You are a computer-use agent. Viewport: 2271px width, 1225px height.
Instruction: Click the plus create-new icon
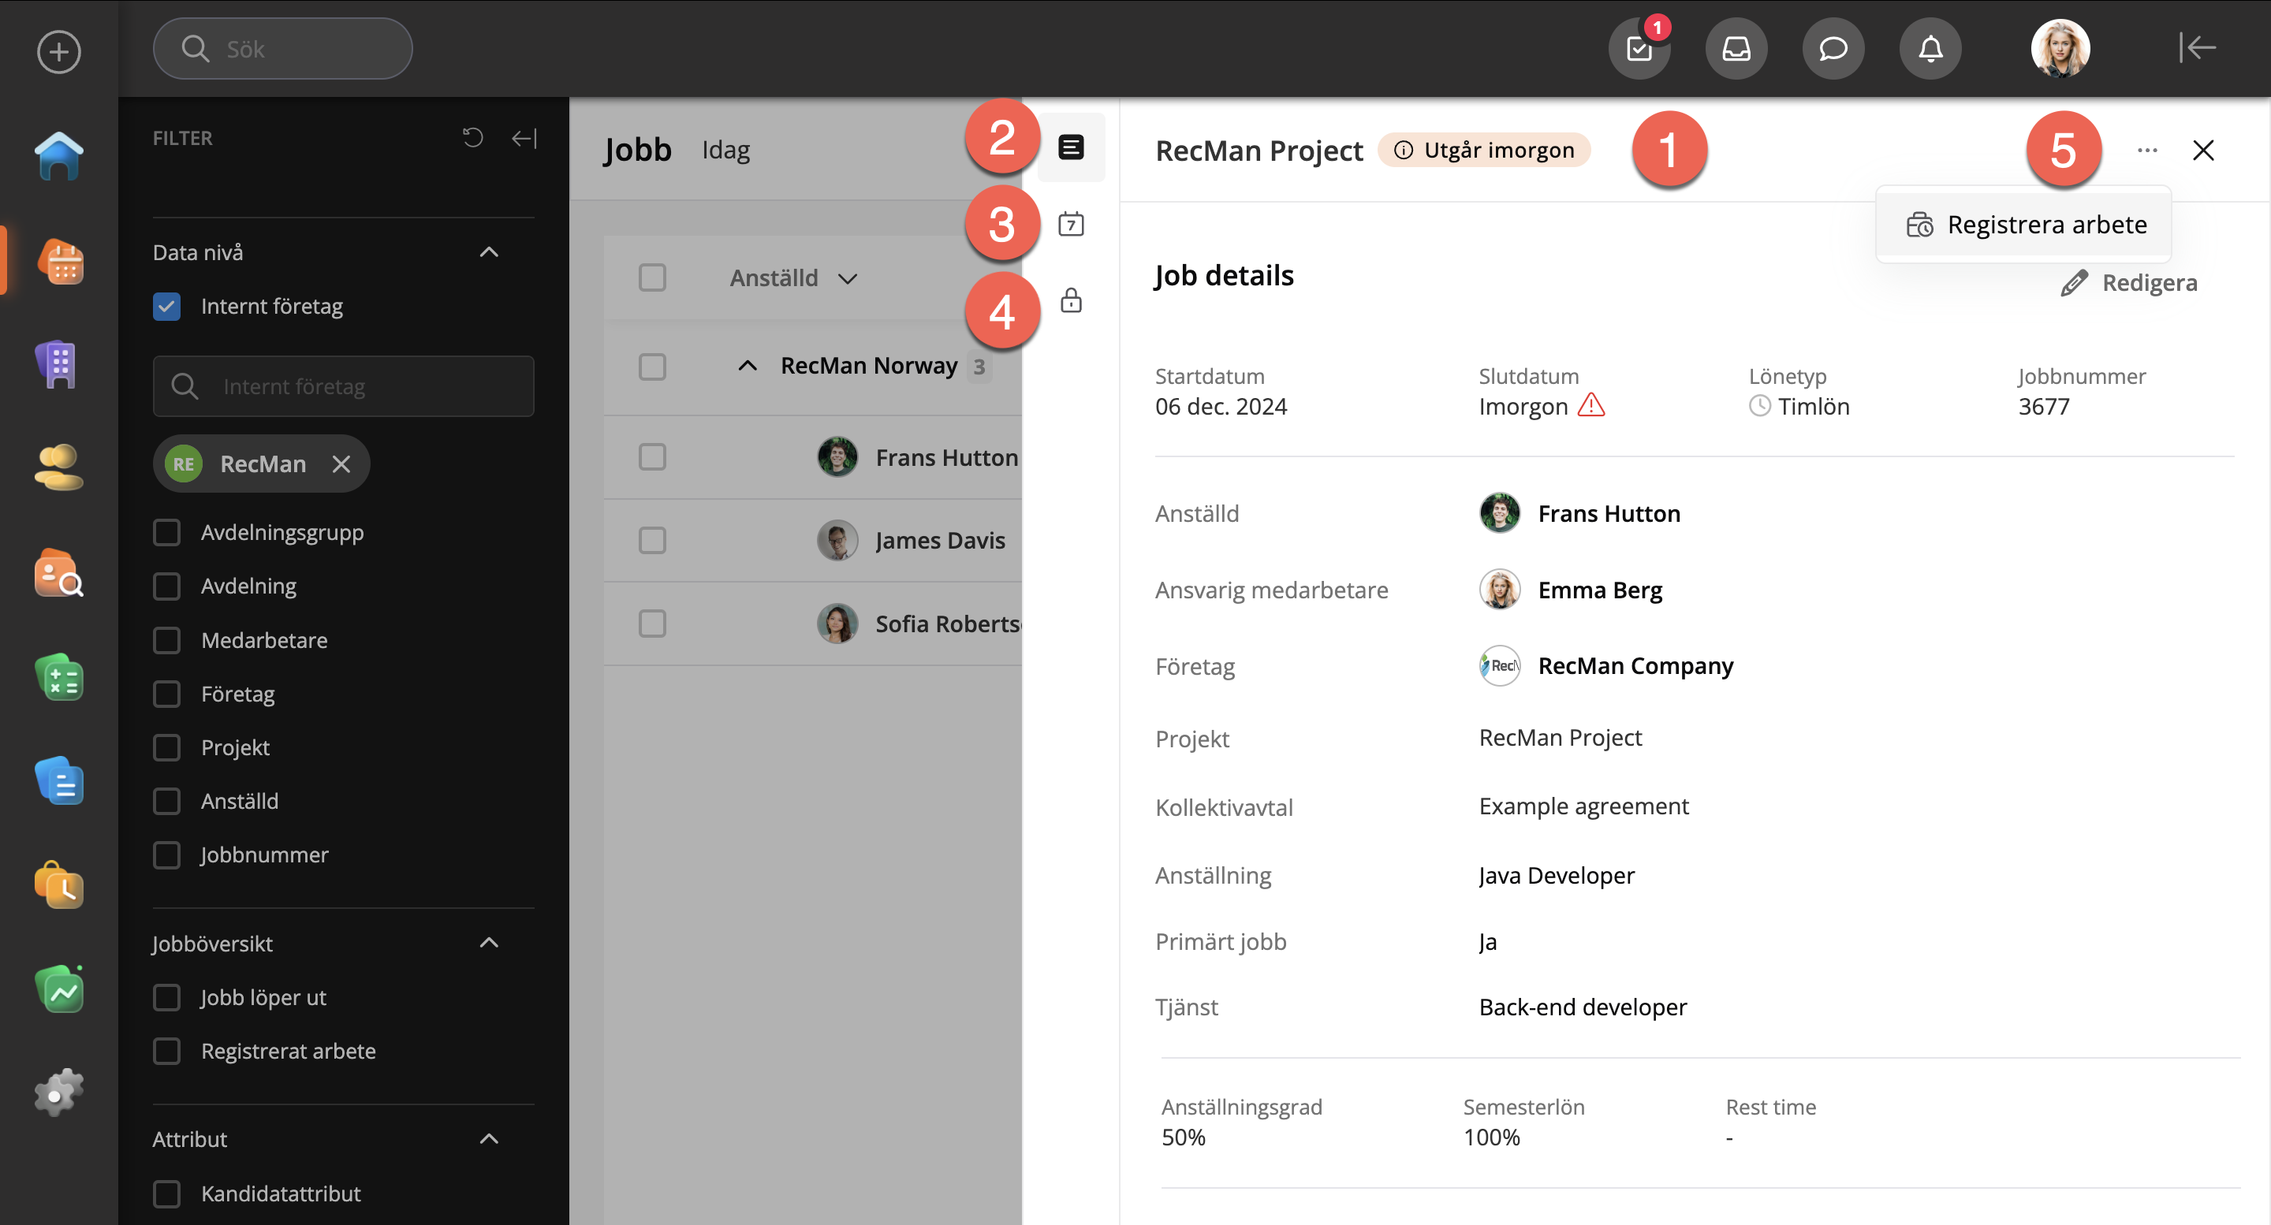pyautogui.click(x=59, y=51)
